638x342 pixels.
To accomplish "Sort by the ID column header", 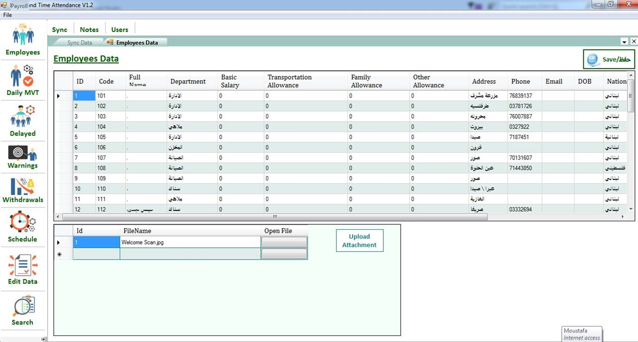I will (84, 81).
